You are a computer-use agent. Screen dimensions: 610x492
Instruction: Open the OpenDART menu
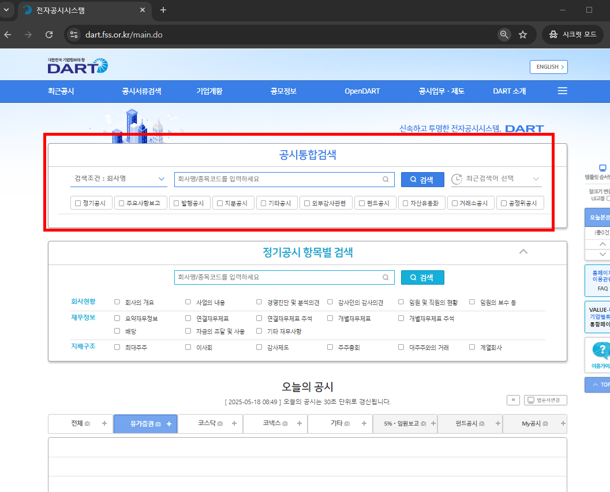point(362,91)
